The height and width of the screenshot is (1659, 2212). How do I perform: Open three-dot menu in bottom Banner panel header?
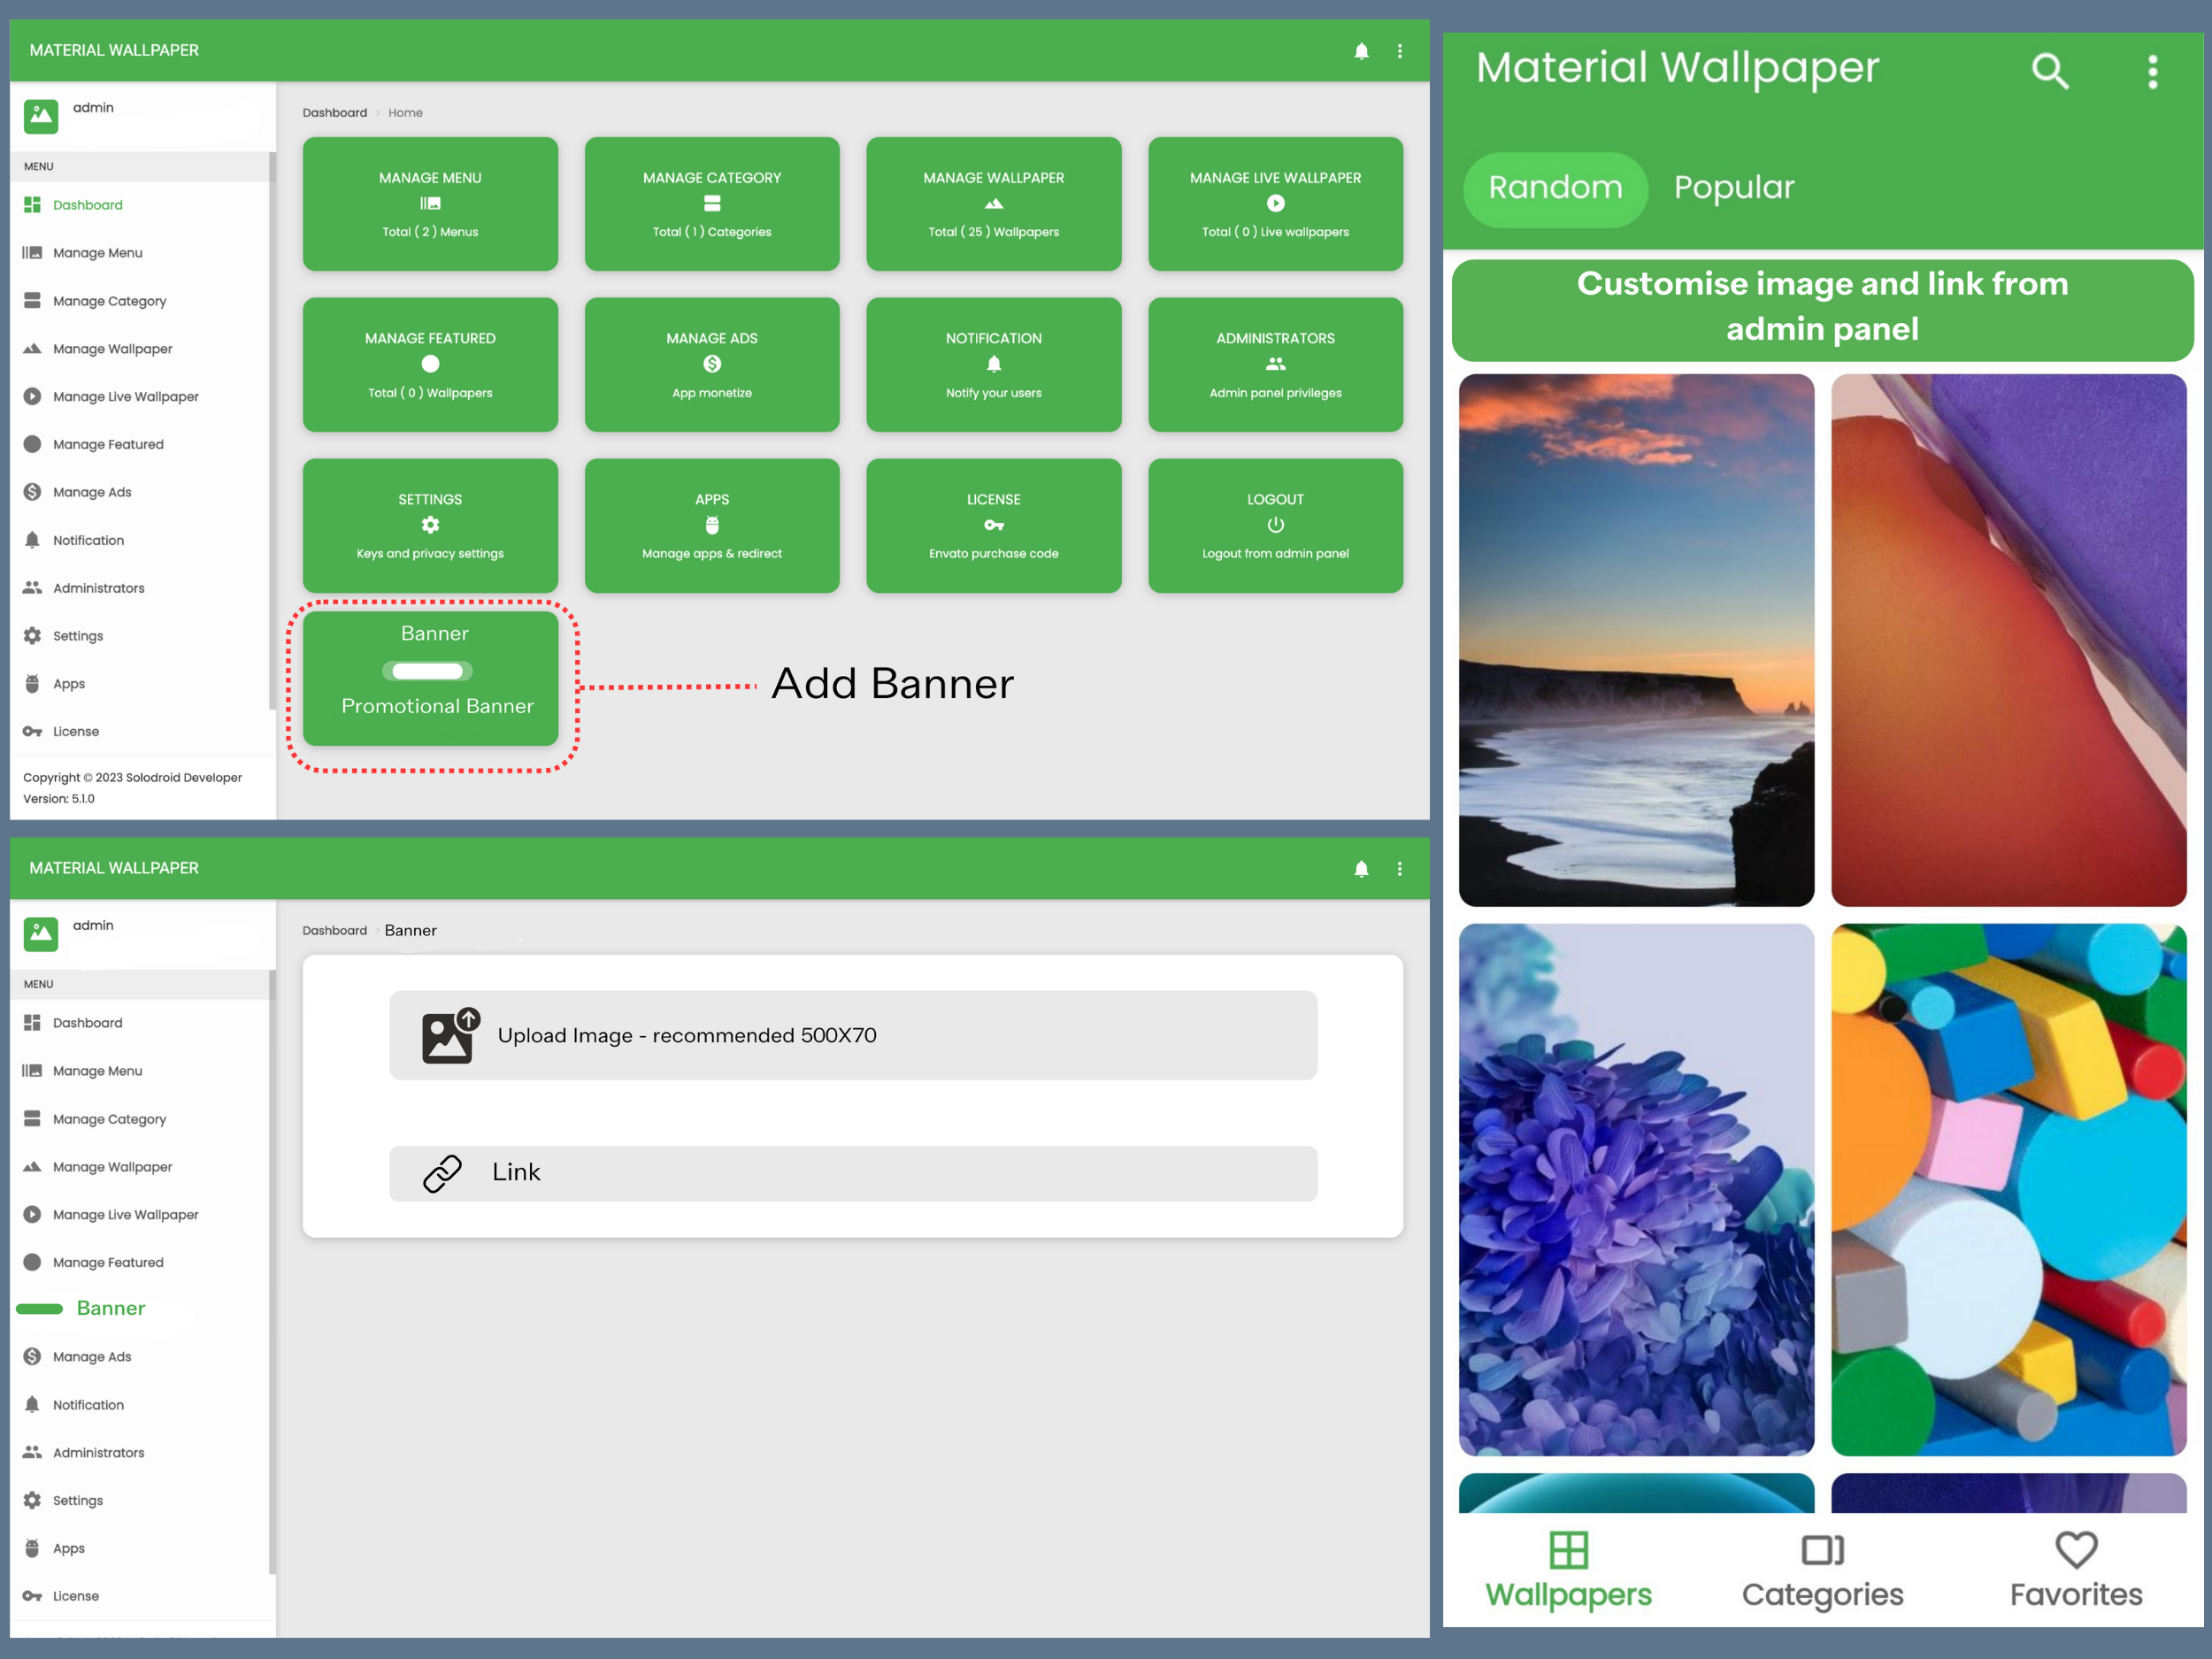coord(1399,869)
